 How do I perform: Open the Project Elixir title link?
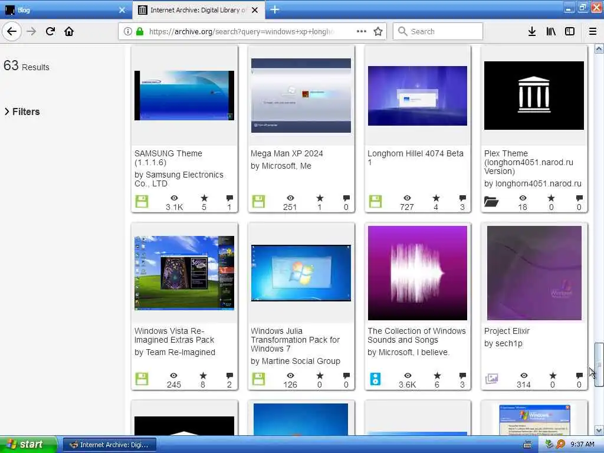(x=507, y=331)
